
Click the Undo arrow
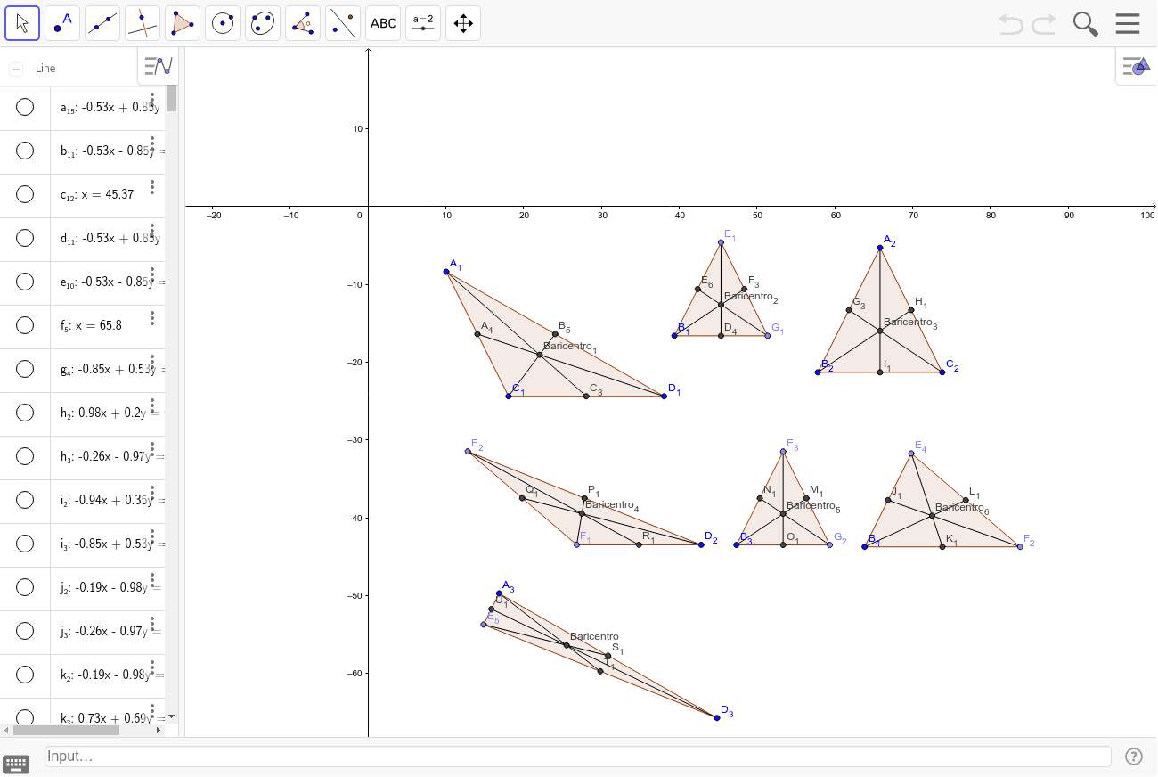(1011, 24)
